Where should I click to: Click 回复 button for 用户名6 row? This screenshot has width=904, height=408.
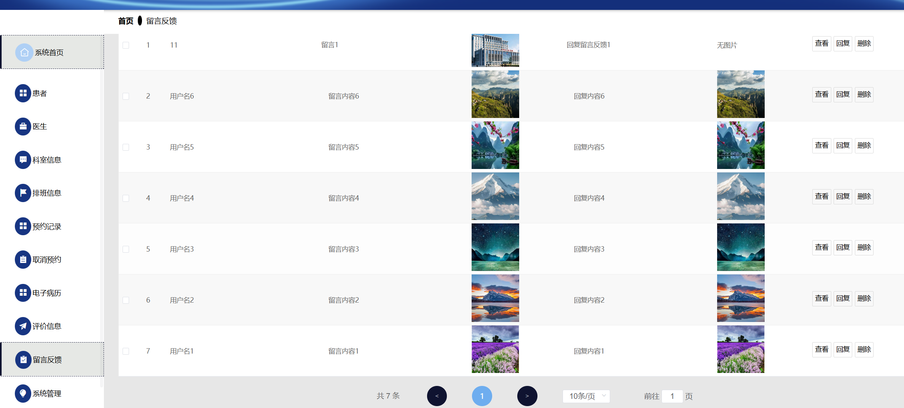coord(843,95)
